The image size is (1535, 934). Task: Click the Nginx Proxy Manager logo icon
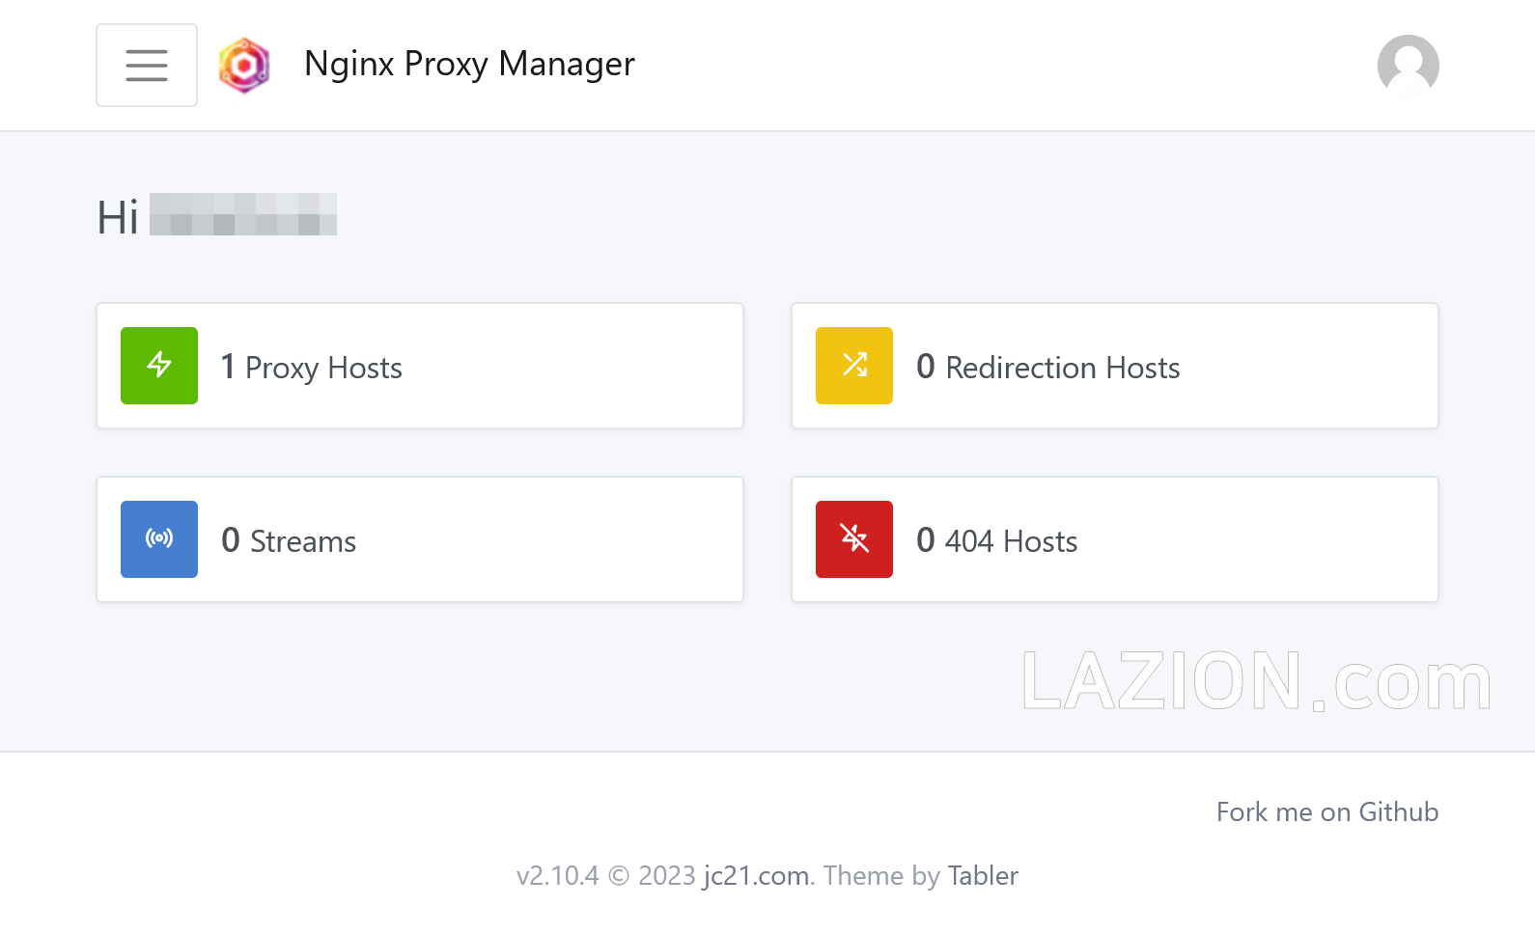pyautogui.click(x=244, y=65)
